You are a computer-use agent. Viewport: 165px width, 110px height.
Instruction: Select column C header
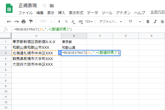[100, 36]
